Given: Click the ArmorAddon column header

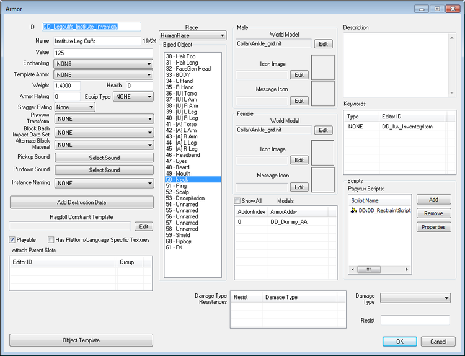Looking at the screenshot, I should pos(298,212).
